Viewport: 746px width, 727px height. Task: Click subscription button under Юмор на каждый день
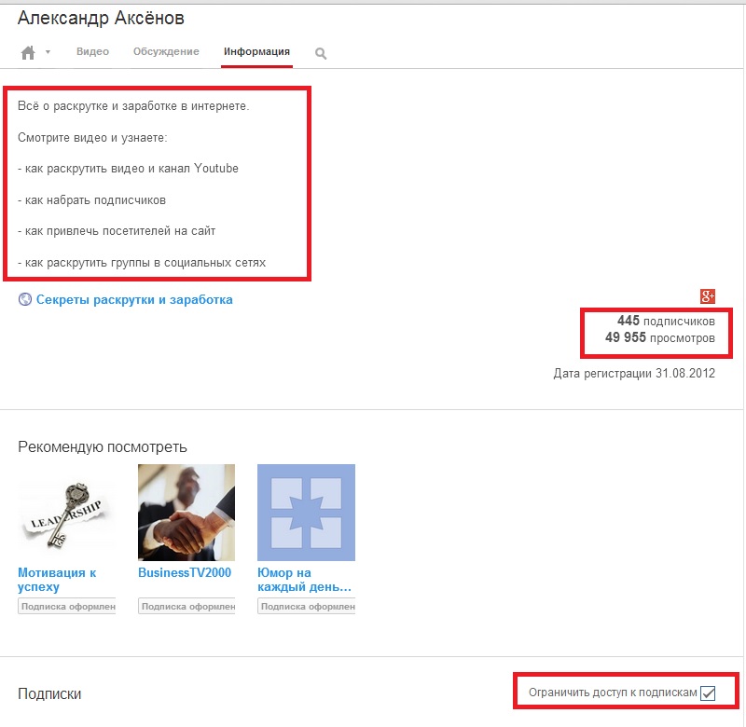tap(307, 606)
